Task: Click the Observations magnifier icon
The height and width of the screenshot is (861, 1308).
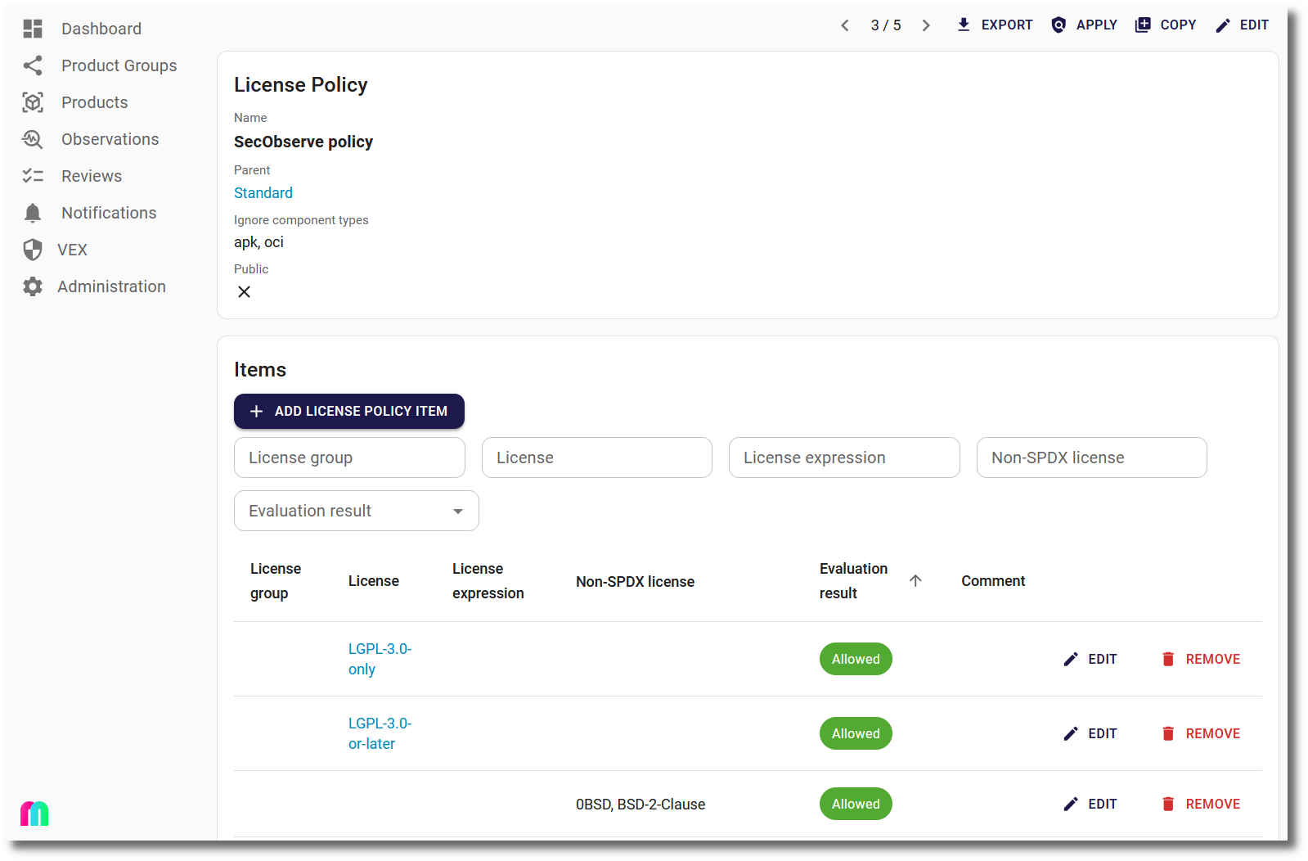Action: point(33,139)
